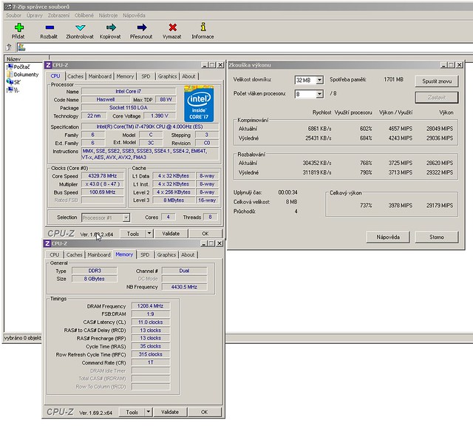Click the Kopírovat copy icon
Viewport: 473px width, 426px height.
[x=111, y=27]
